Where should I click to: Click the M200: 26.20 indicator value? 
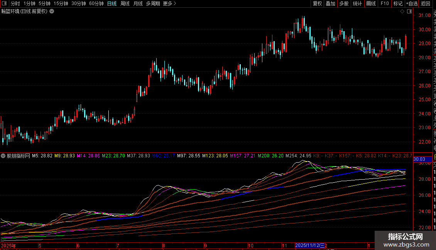point(270,156)
